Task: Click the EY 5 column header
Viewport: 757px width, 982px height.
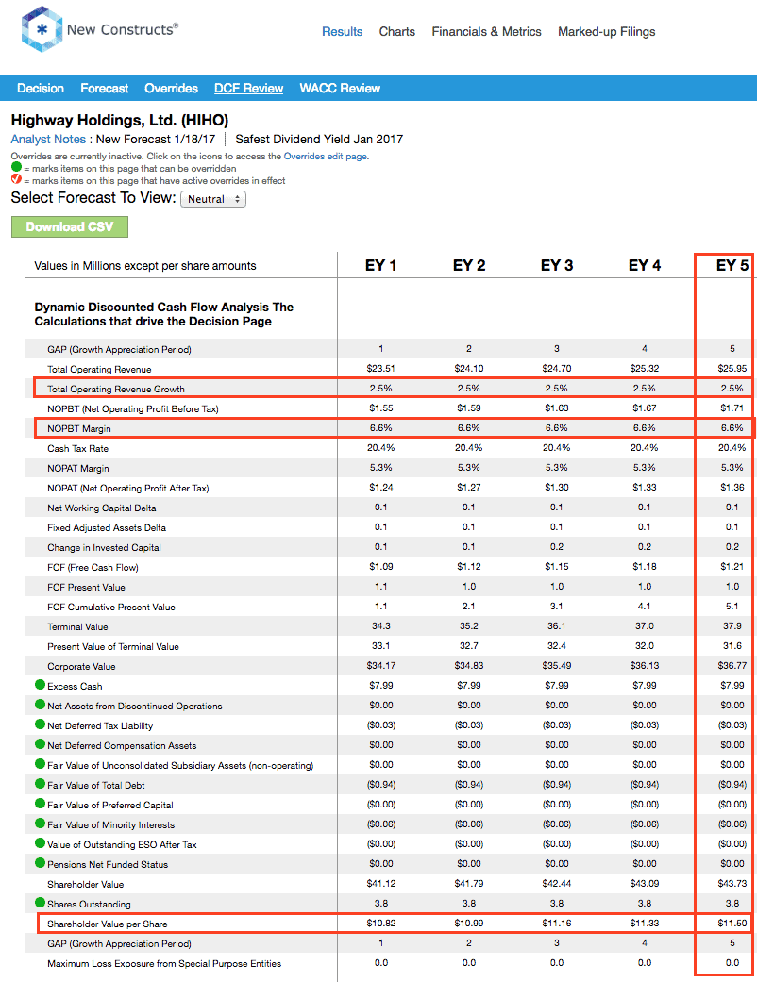Action: pyautogui.click(x=732, y=265)
